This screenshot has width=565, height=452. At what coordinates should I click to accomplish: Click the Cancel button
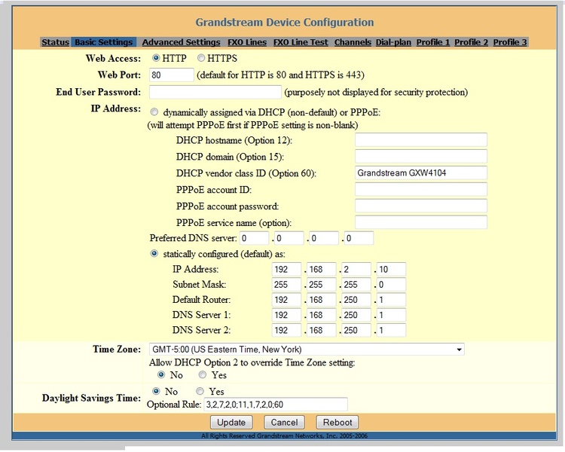point(284,423)
